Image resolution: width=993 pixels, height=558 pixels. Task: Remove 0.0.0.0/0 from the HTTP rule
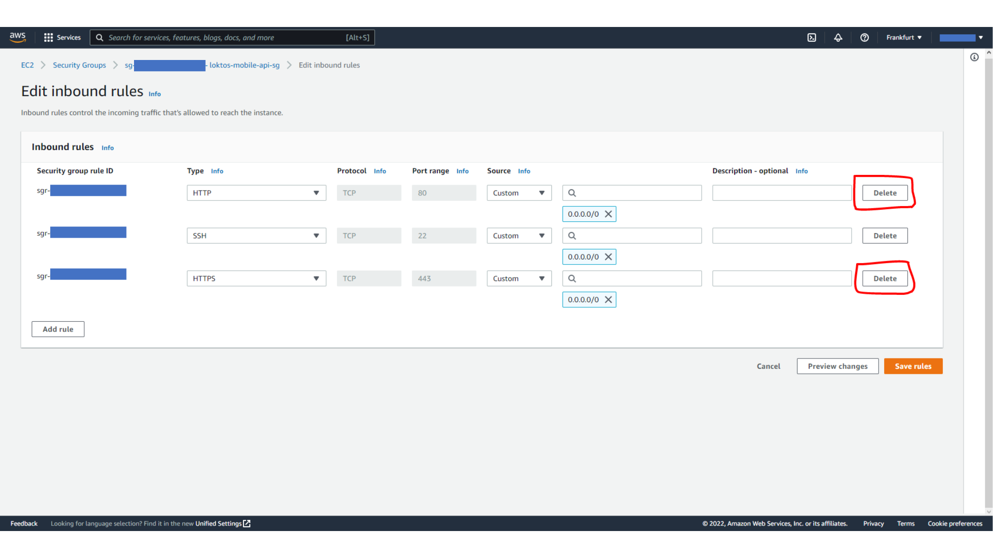pyautogui.click(x=608, y=214)
